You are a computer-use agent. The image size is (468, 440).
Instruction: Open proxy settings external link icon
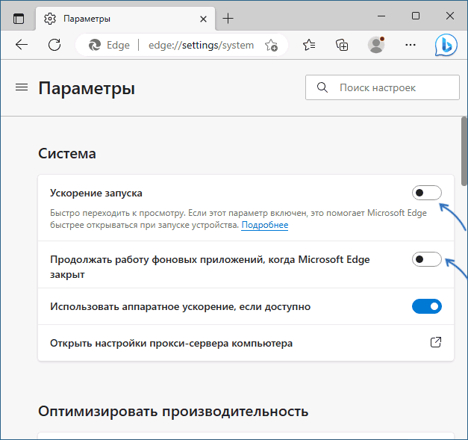point(436,342)
